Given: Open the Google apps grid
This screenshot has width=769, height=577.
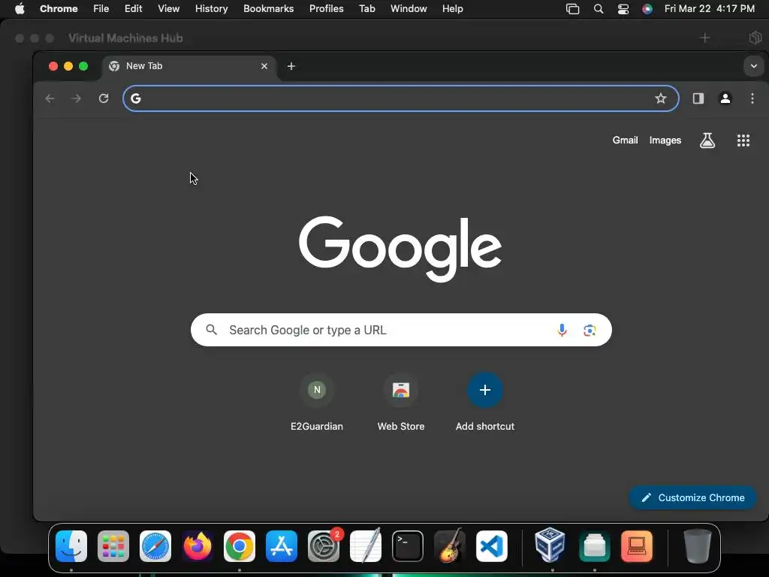Looking at the screenshot, I should point(743,140).
